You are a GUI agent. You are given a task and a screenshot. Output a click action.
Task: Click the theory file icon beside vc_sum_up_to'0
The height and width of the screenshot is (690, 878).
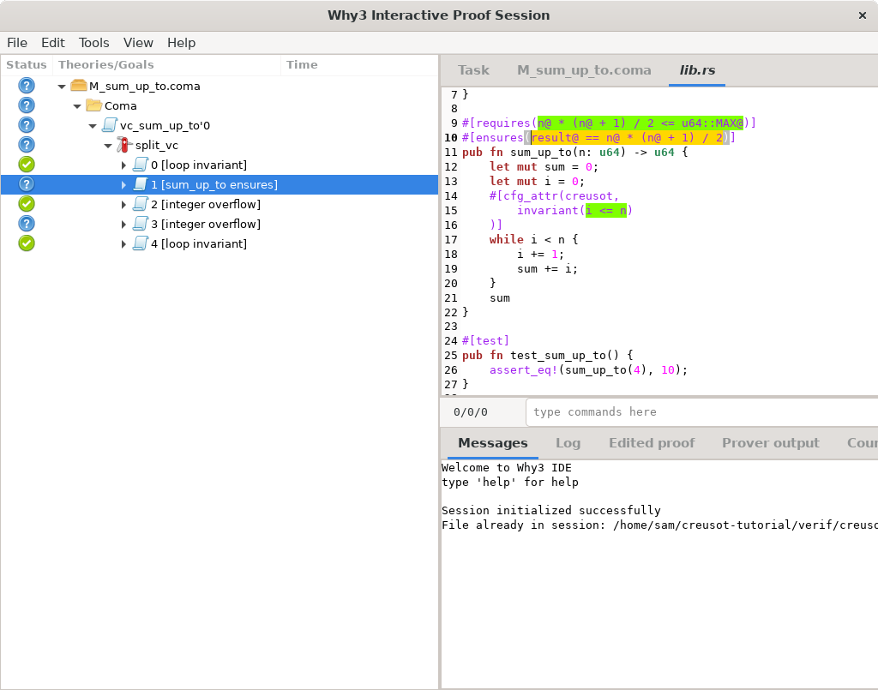pyautogui.click(x=108, y=125)
